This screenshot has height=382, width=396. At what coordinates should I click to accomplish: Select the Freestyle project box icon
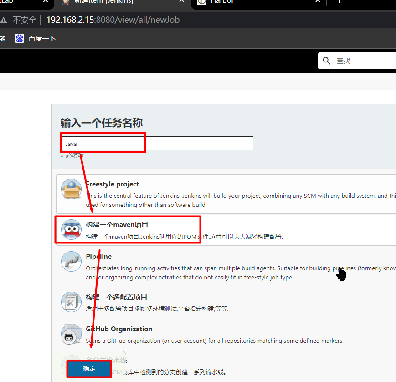[72, 189]
